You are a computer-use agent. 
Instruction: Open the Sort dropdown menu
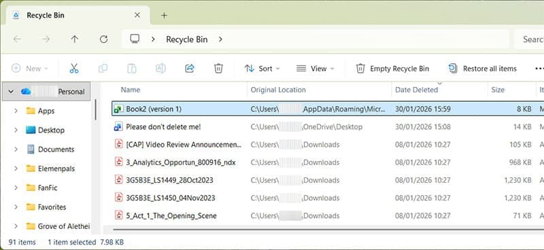click(262, 69)
